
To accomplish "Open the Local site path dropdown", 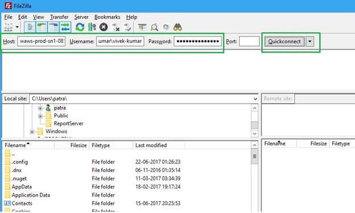I will [x=255, y=99].
